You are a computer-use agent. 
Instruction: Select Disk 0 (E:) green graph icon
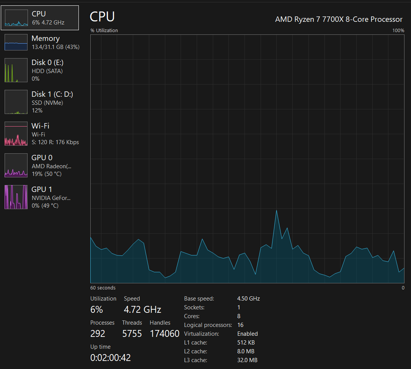16,70
